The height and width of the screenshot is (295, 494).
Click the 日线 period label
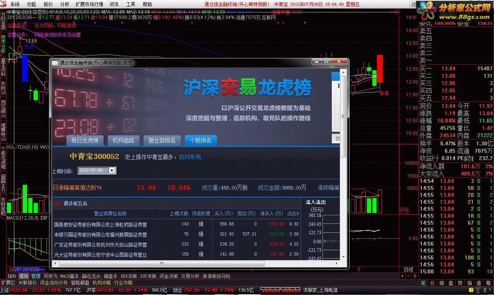tap(408, 269)
